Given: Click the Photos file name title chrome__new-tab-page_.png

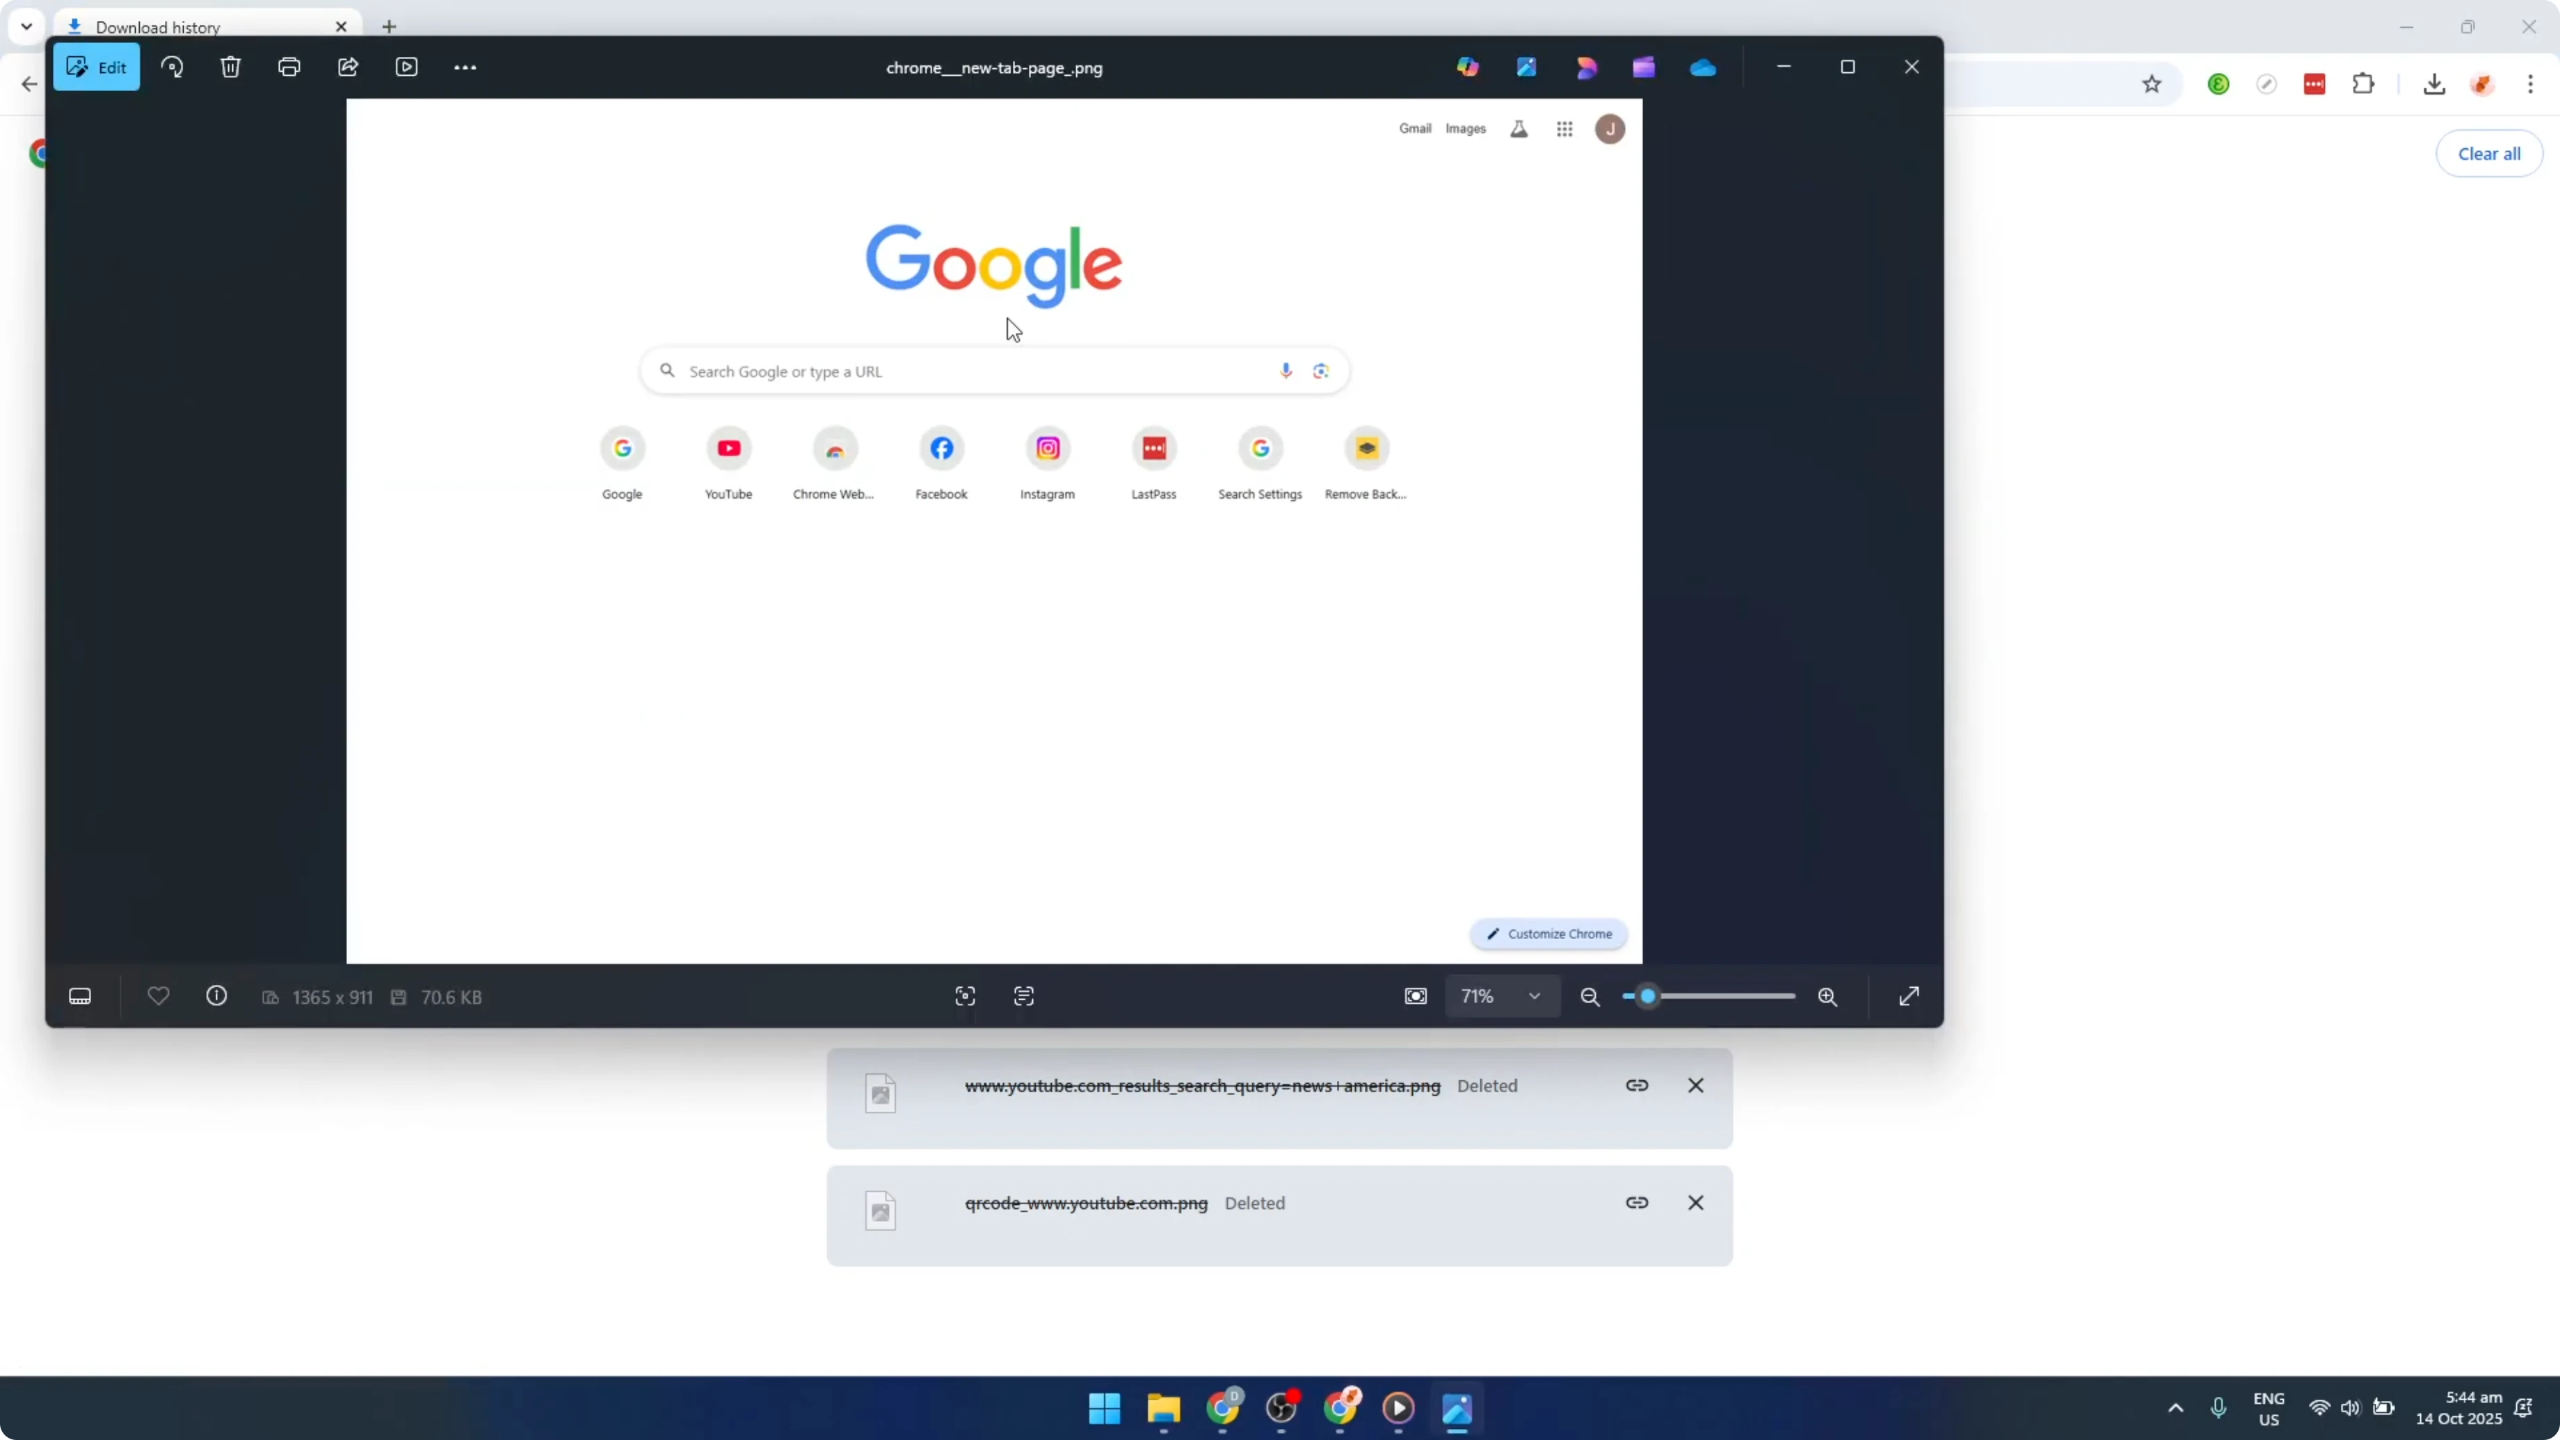Looking at the screenshot, I should click(995, 69).
